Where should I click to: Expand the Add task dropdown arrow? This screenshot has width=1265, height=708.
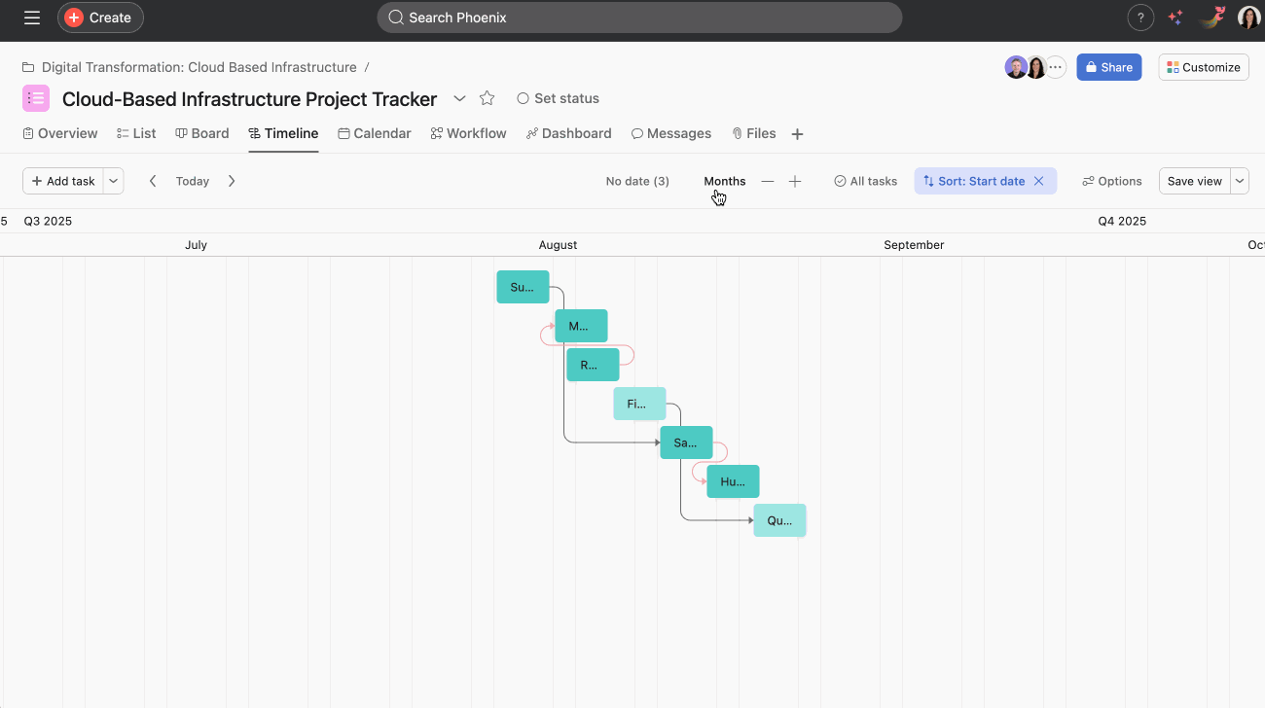(x=114, y=181)
